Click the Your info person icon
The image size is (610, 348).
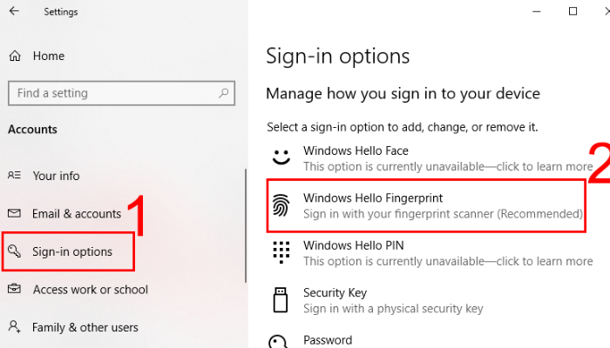tap(15, 176)
